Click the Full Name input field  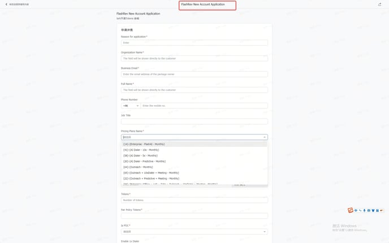(194, 90)
